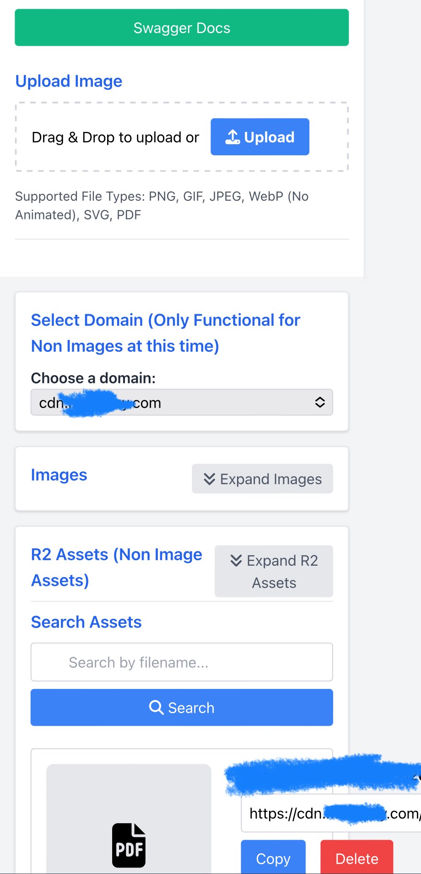
Task: Click the magnifying glass icon in Search button
Action: [x=157, y=707]
